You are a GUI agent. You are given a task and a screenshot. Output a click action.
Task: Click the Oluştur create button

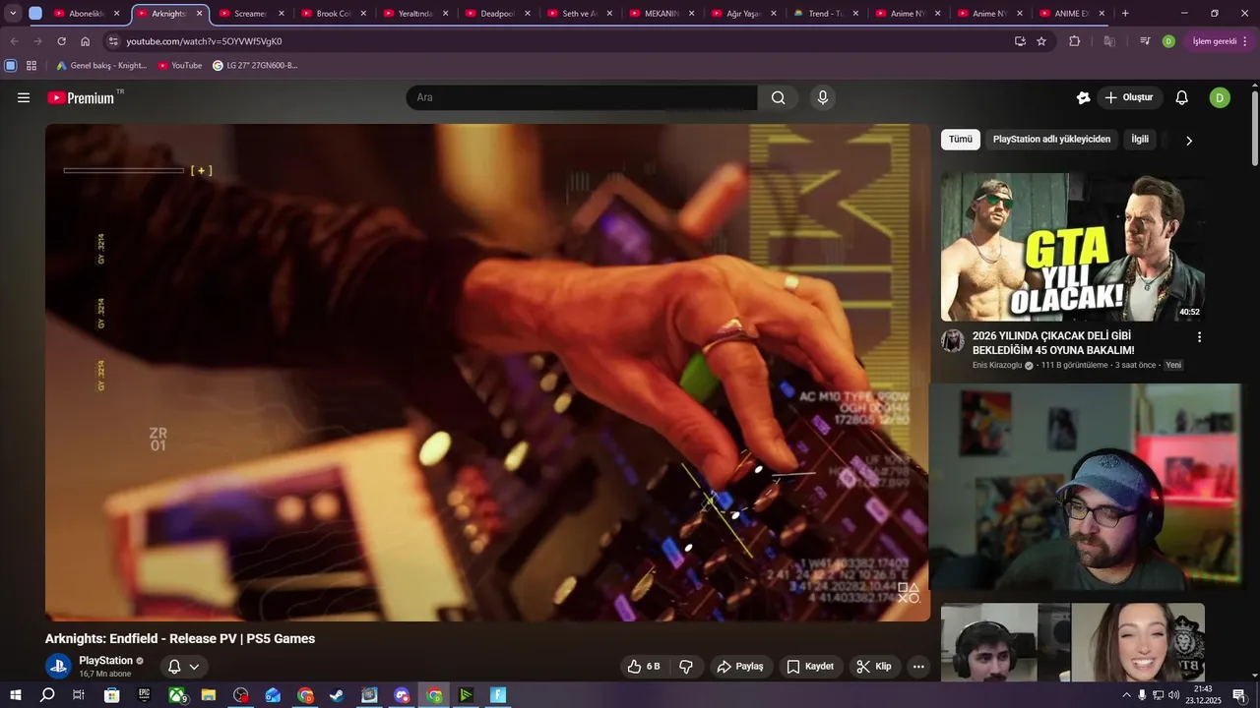point(1129,97)
